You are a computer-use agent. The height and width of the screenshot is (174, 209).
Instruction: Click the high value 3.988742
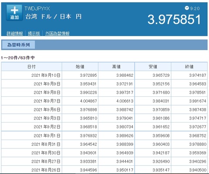[x=125, y=109]
